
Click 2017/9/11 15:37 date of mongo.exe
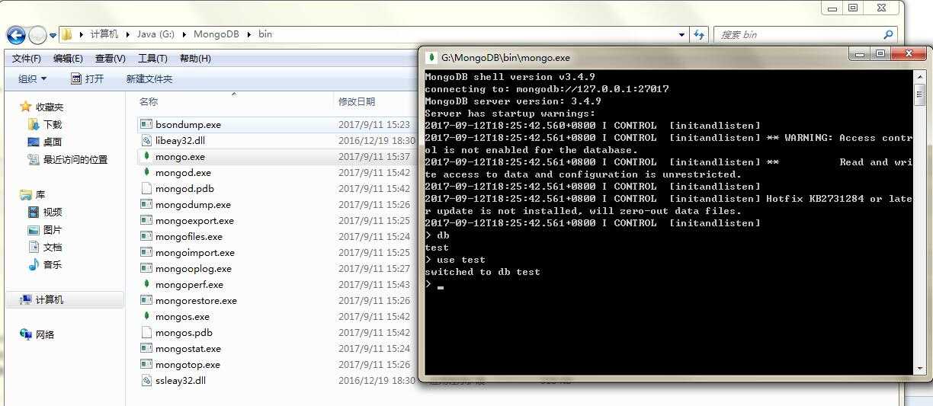click(374, 156)
